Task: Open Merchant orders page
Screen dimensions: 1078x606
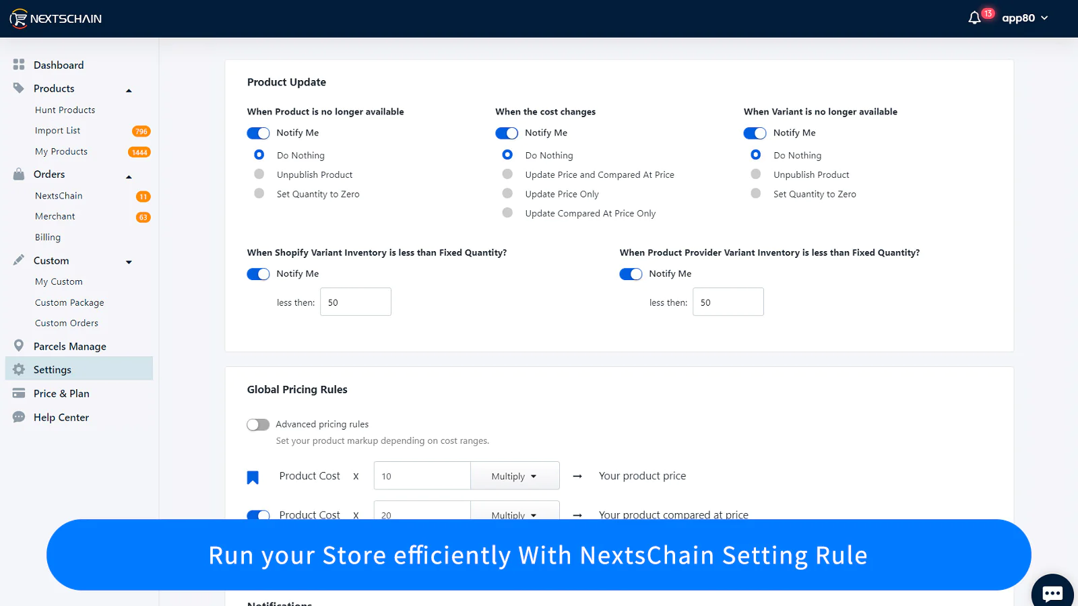Action: point(55,216)
